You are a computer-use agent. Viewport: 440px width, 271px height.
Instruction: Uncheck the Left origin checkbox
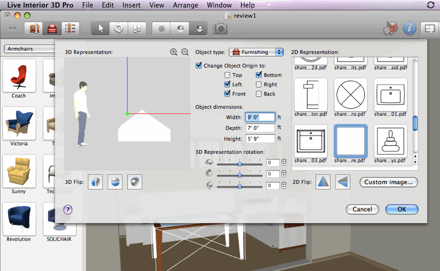[227, 84]
